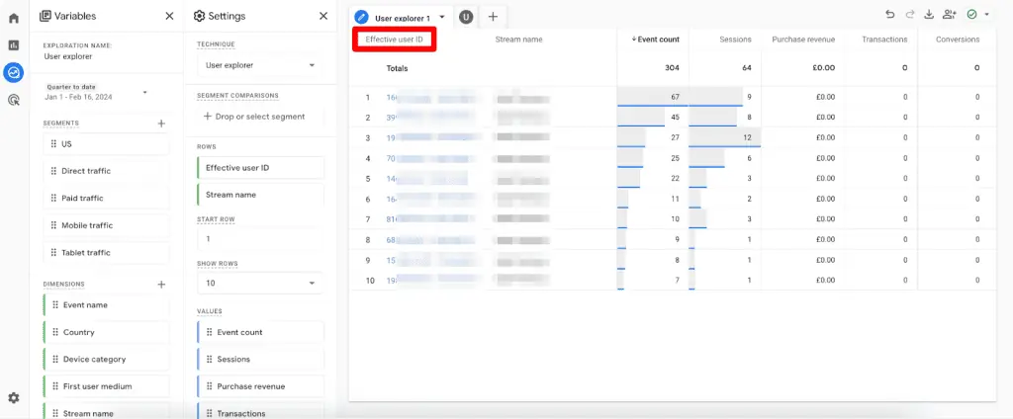Add a new segment with plus icon

[161, 124]
